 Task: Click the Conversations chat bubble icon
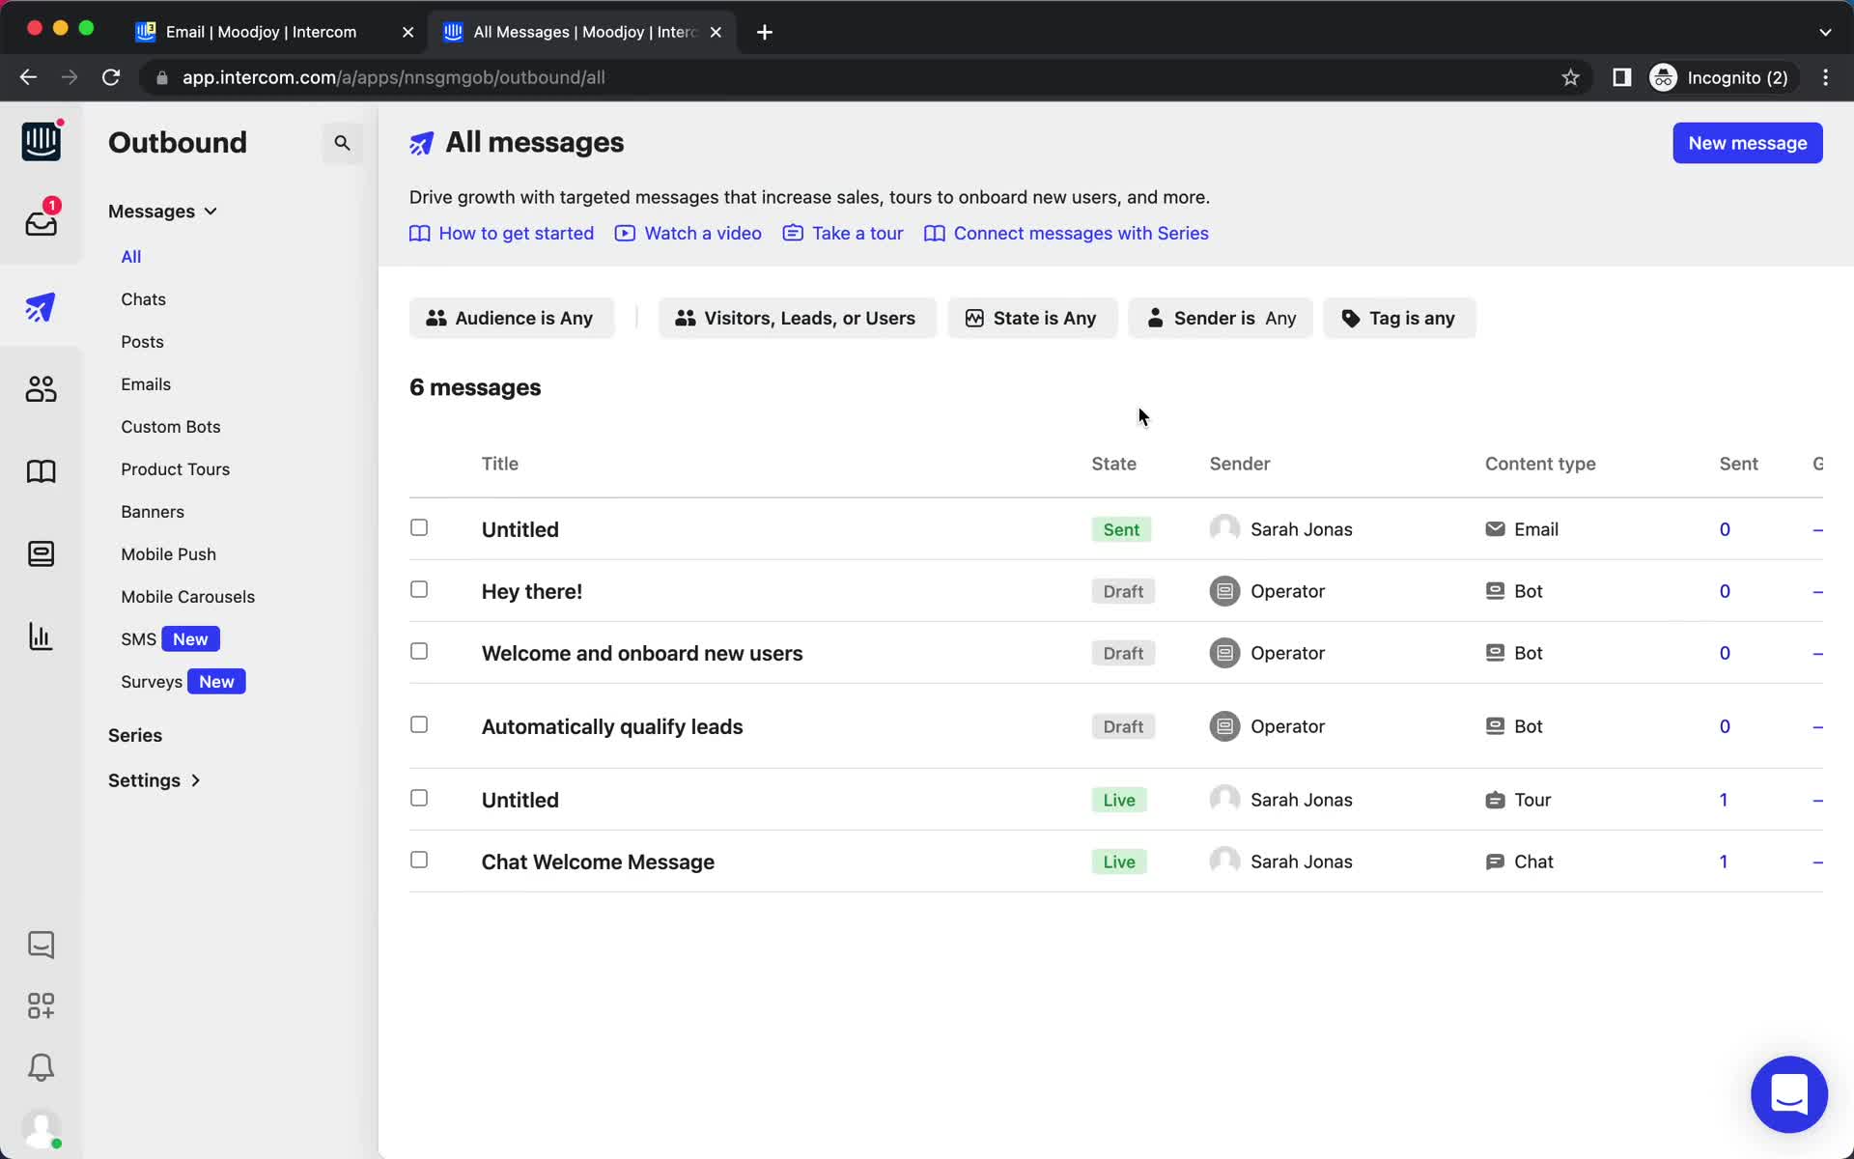(40, 944)
